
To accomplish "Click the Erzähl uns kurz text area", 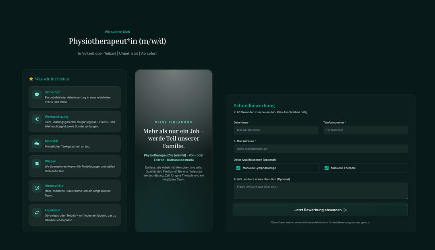I will (320, 190).
